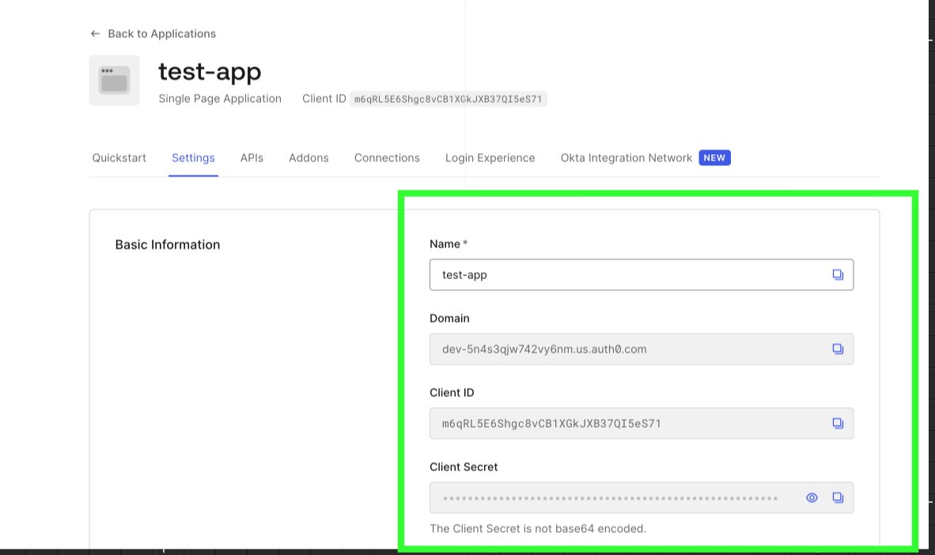Click the Basic Information section heading
The width and height of the screenshot is (935, 555).
(168, 245)
